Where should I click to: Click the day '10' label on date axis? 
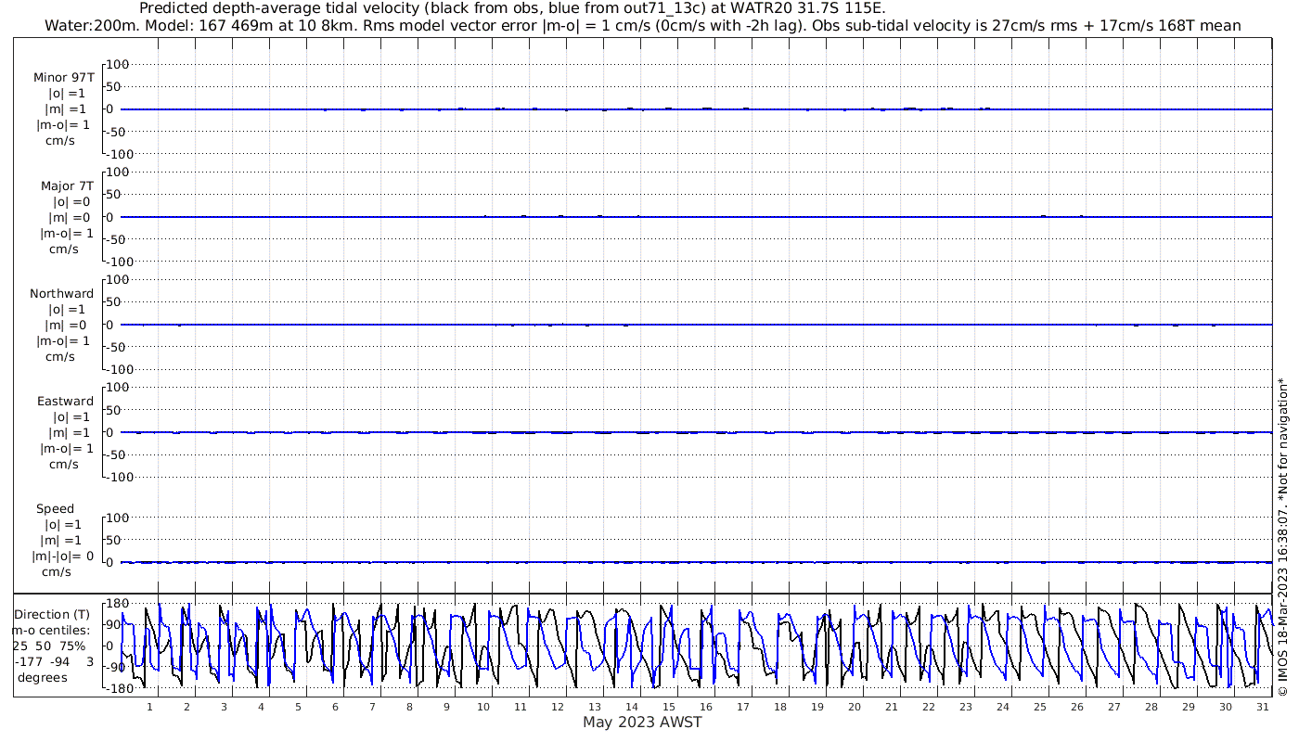pos(483,707)
